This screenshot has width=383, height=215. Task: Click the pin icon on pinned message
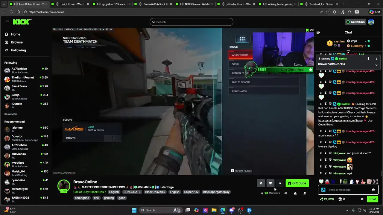(x=369, y=59)
